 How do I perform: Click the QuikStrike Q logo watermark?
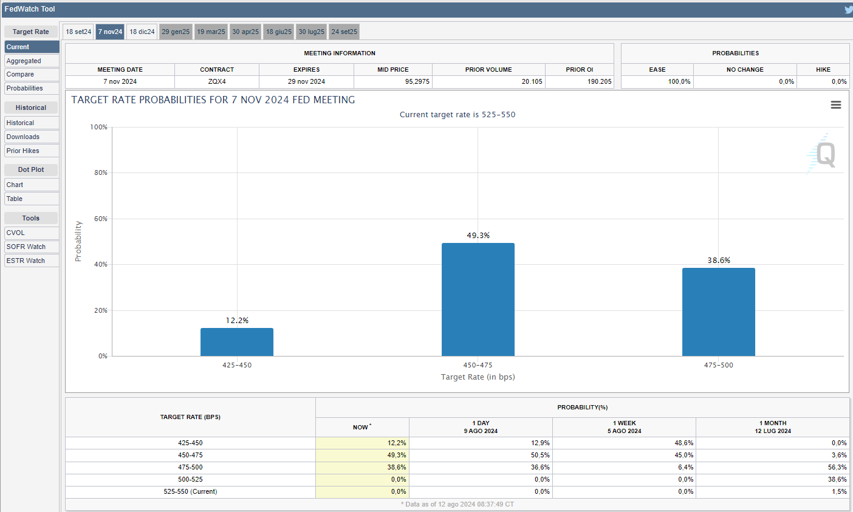pyautogui.click(x=823, y=154)
